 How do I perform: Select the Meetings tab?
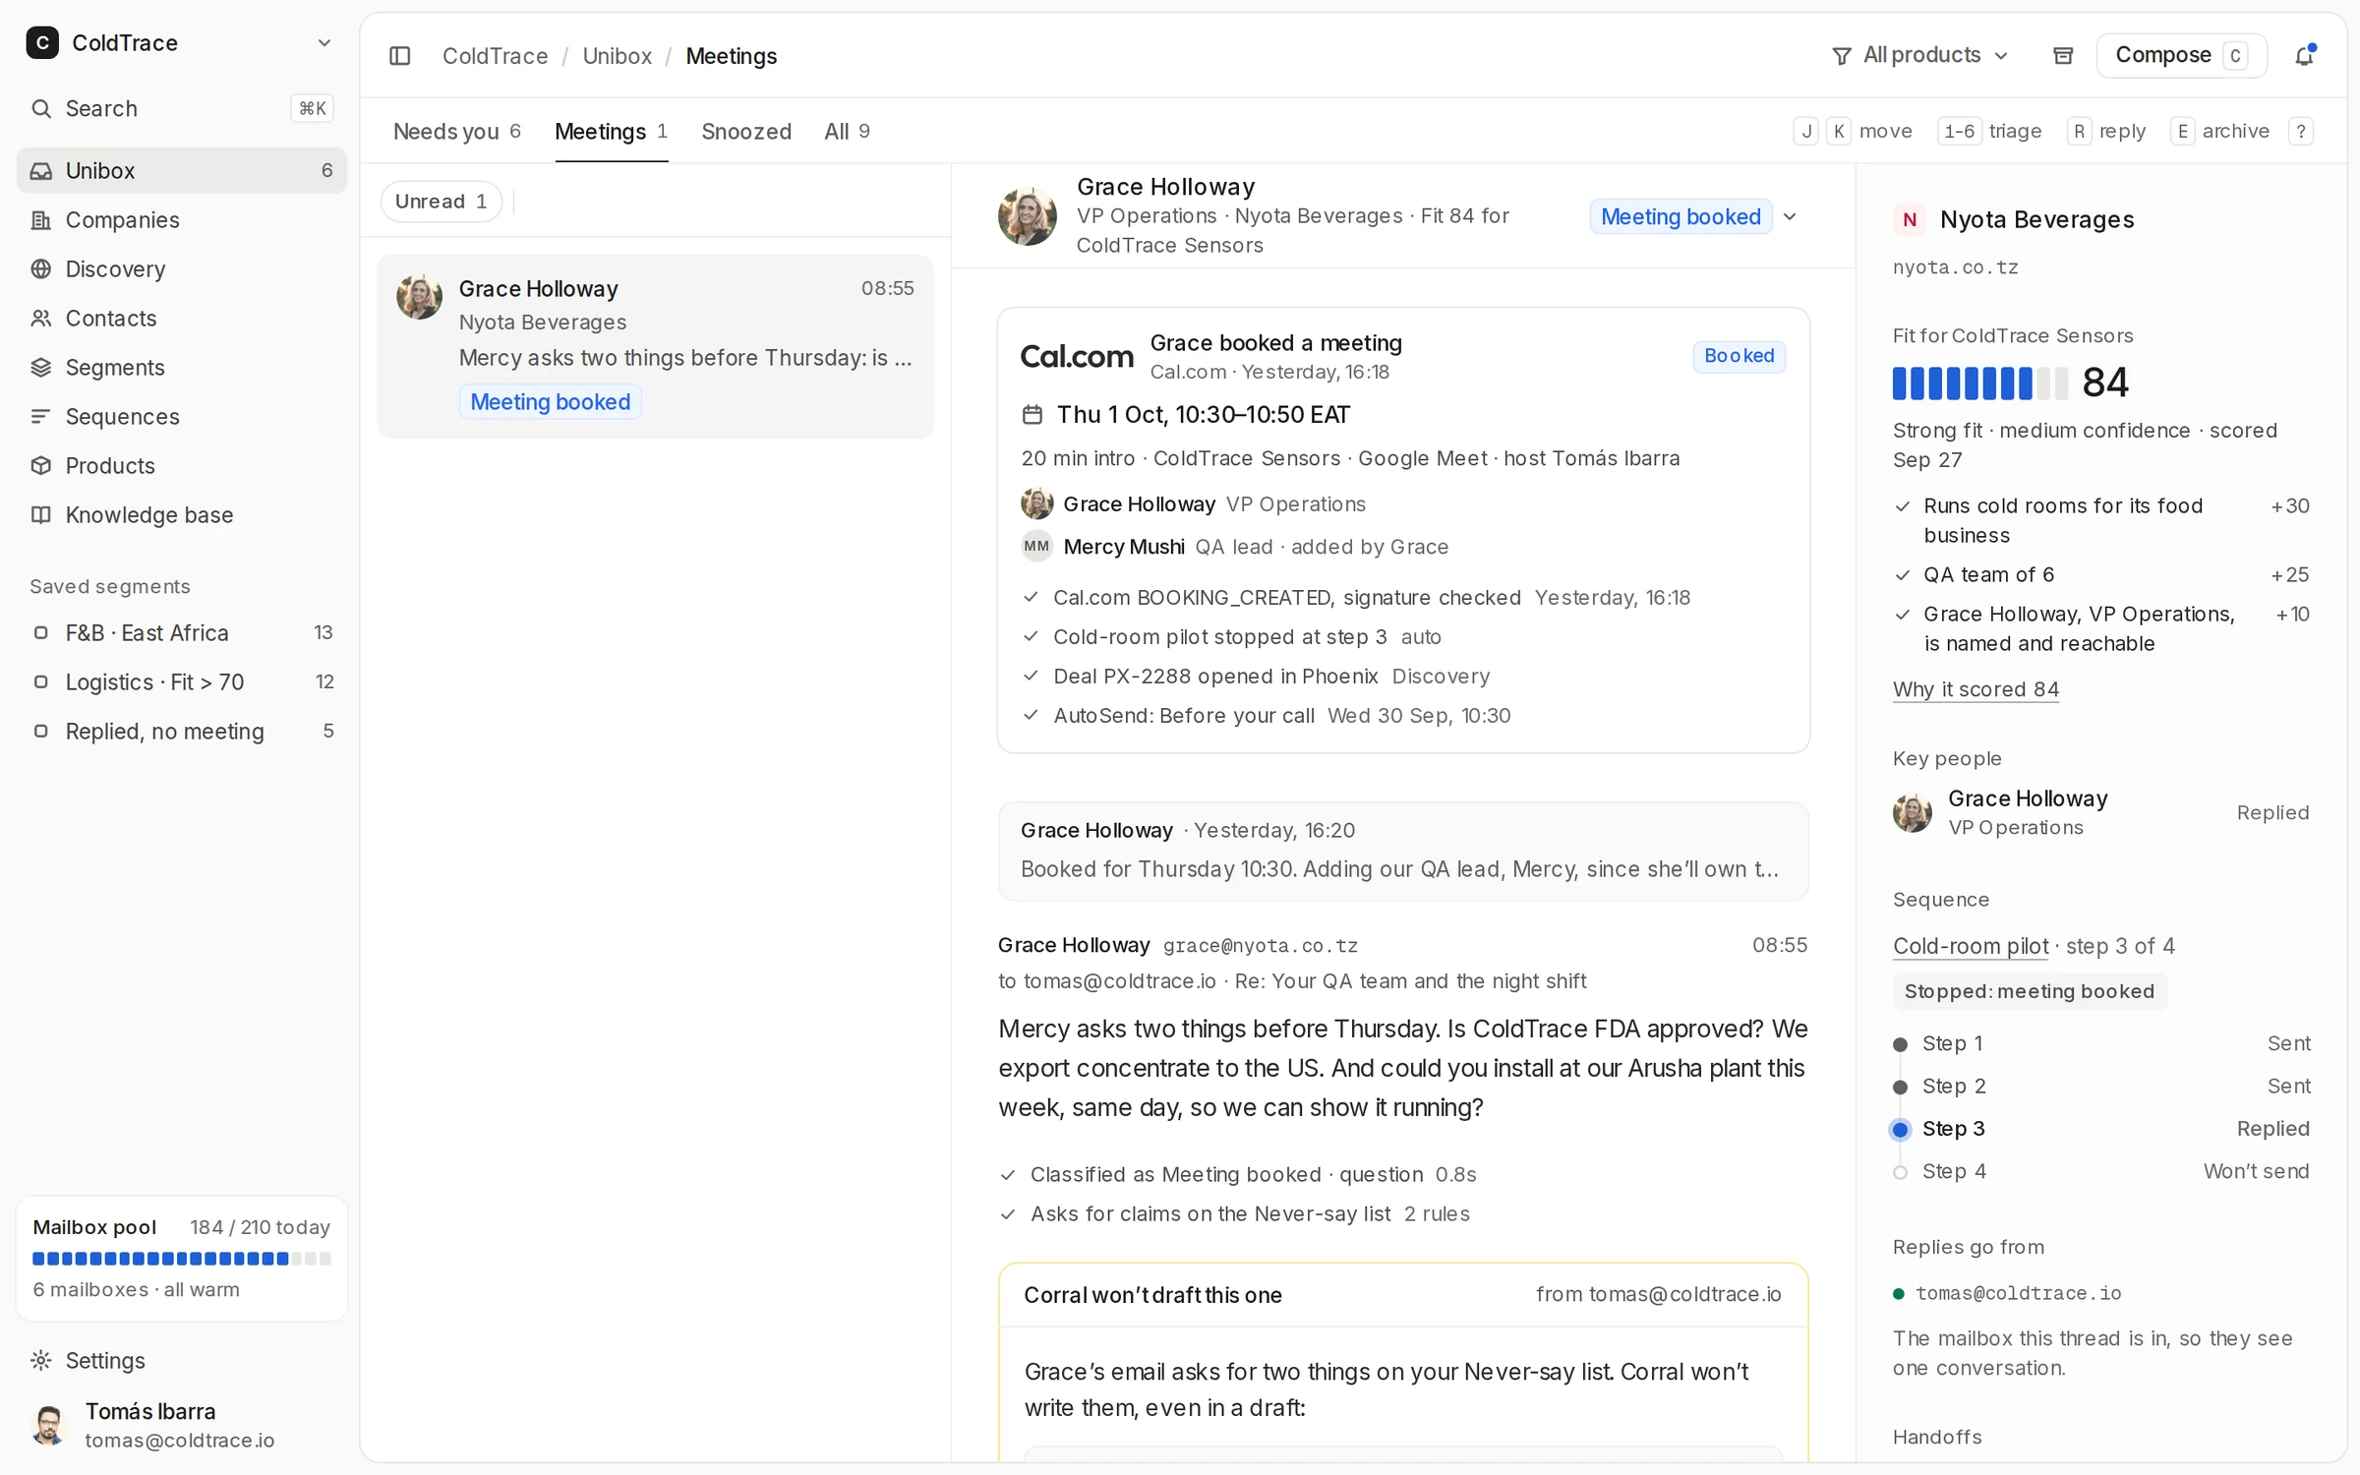tap(611, 132)
